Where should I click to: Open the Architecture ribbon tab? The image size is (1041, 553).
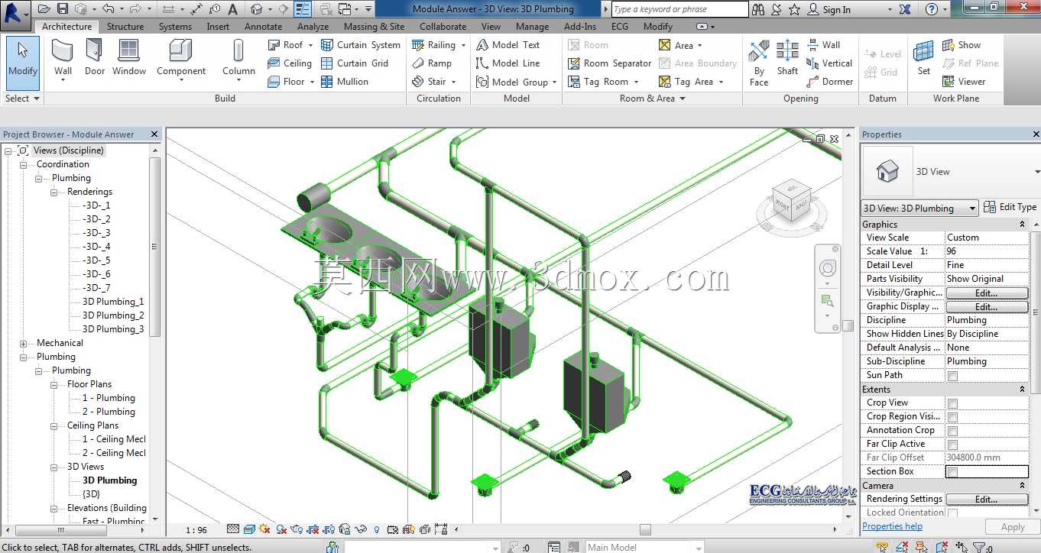coord(66,26)
